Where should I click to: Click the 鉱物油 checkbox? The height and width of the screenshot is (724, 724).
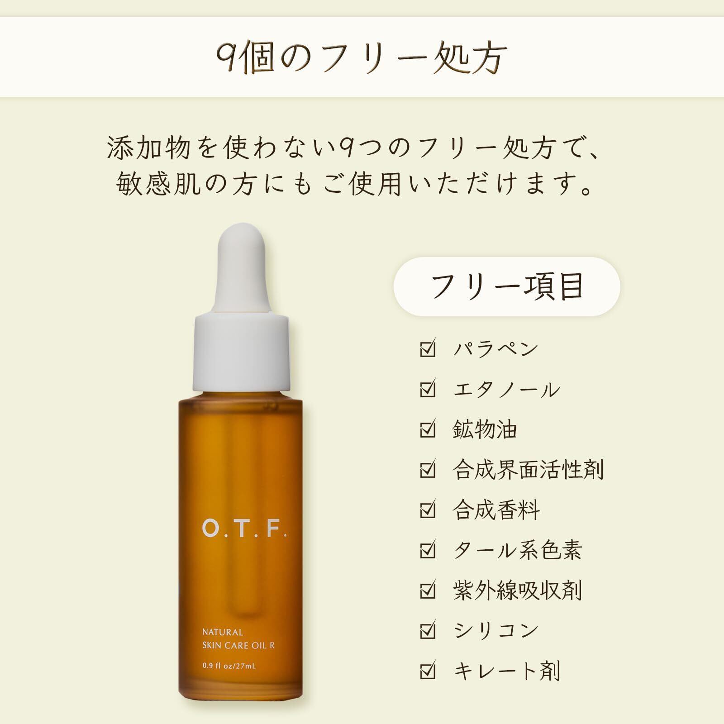[428, 429]
